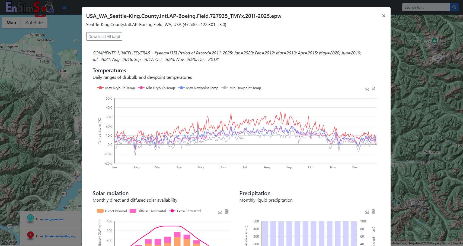This screenshot has height=246, width=463.
Task: Select the Glacier Peak map marker
Action: 435,41
